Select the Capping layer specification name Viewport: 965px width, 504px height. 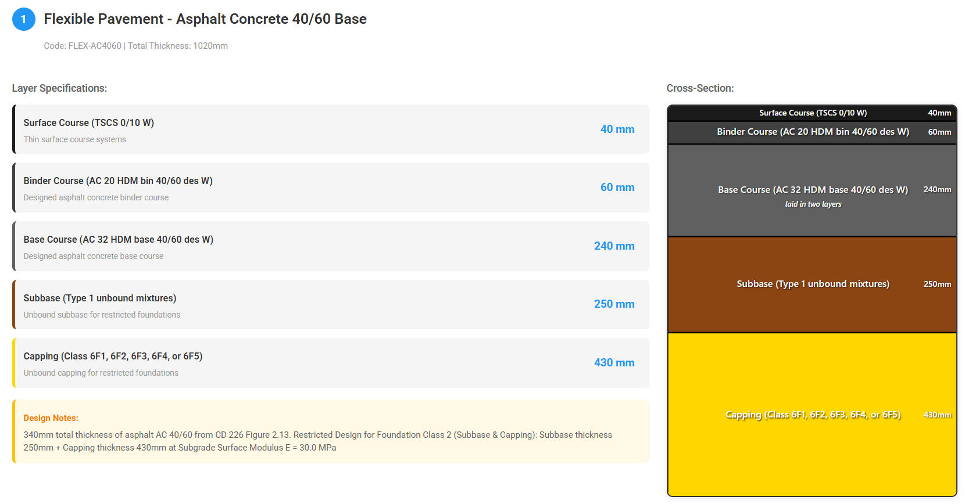point(113,356)
